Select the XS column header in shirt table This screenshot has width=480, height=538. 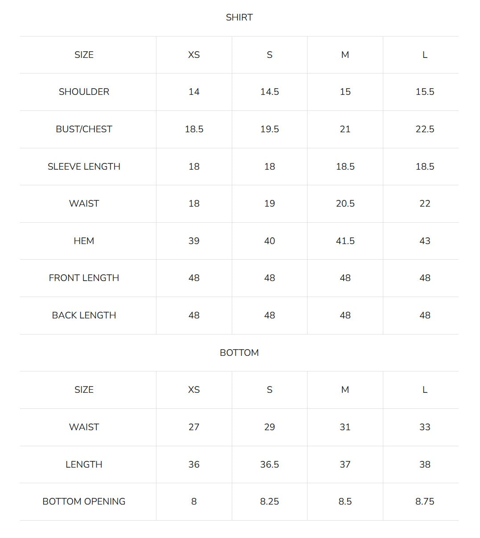(x=194, y=55)
